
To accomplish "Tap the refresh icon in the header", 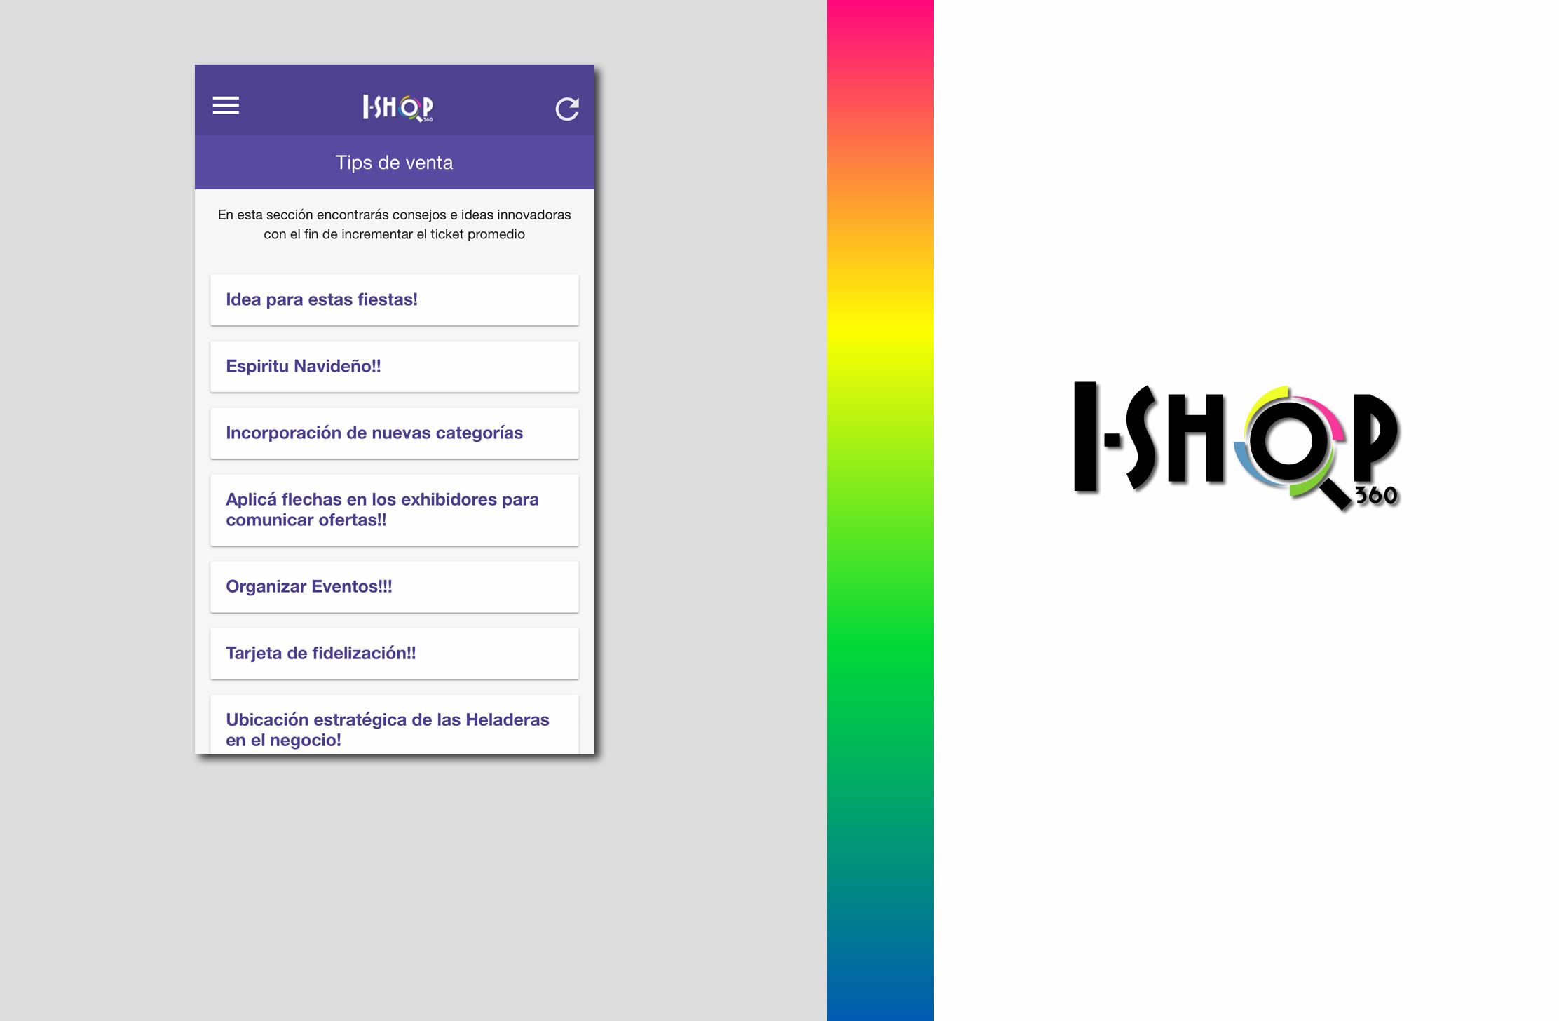I will (567, 109).
